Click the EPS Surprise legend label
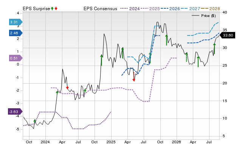Image resolution: width=242 pixels, height=144 pixels. tap(36, 9)
